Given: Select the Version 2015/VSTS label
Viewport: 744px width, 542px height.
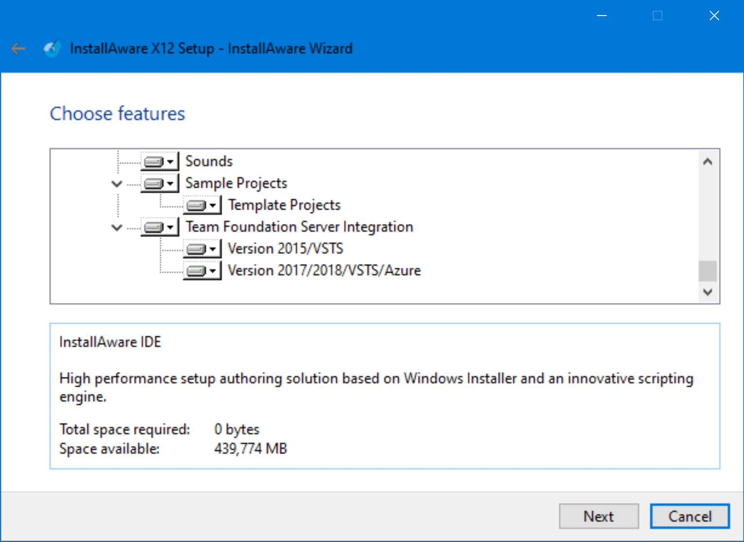Looking at the screenshot, I should pyautogui.click(x=285, y=248).
